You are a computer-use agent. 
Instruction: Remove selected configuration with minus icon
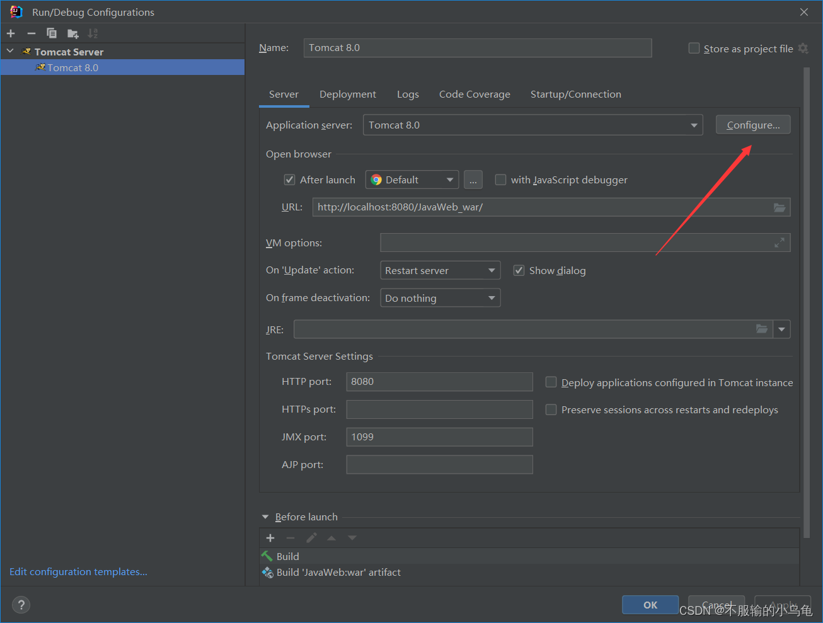[x=32, y=33]
